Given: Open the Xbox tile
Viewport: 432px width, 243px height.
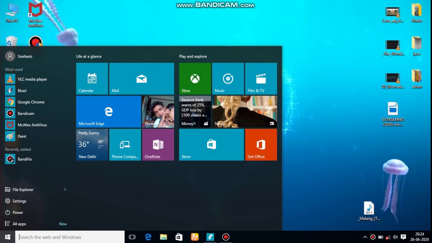Looking at the screenshot, I should [195, 79].
